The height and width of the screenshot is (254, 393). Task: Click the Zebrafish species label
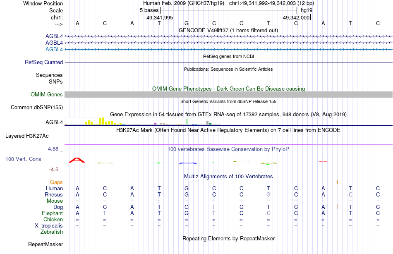pyautogui.click(x=52, y=232)
